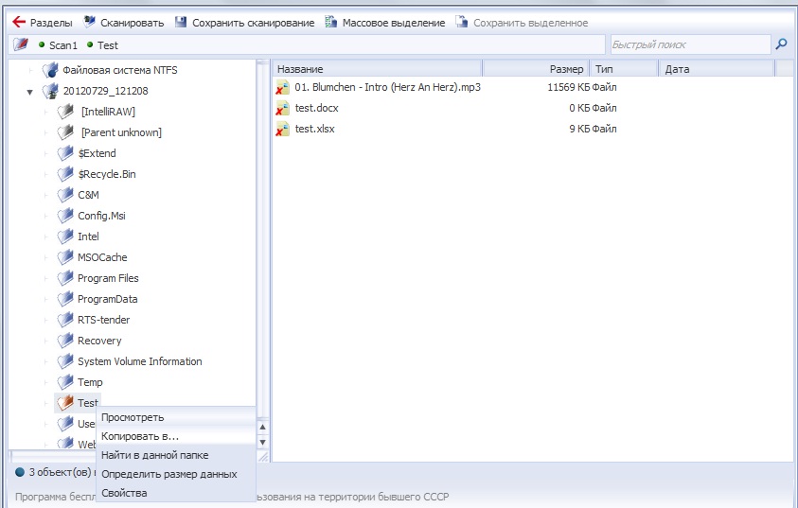
Task: Click the Config.Msi folder icon
Action: (65, 216)
